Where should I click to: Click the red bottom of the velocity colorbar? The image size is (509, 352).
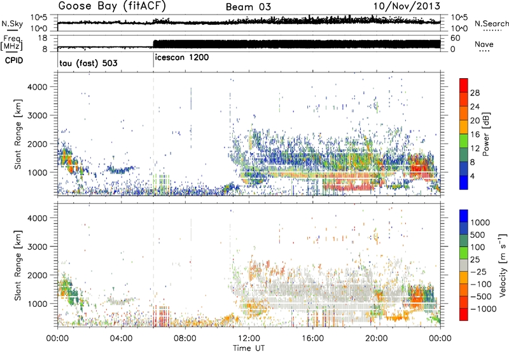464,315
